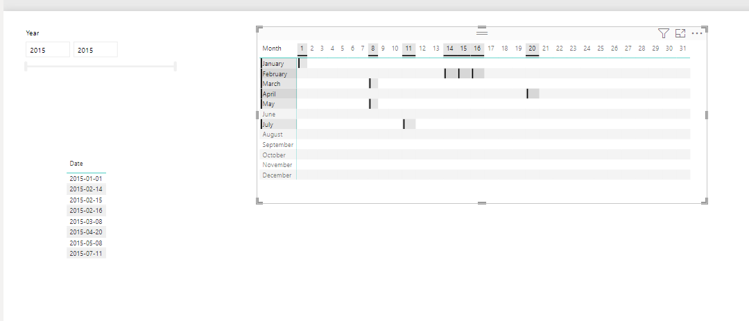Select day 5 column header
Image resolution: width=749 pixels, height=321 pixels.
(x=343, y=49)
